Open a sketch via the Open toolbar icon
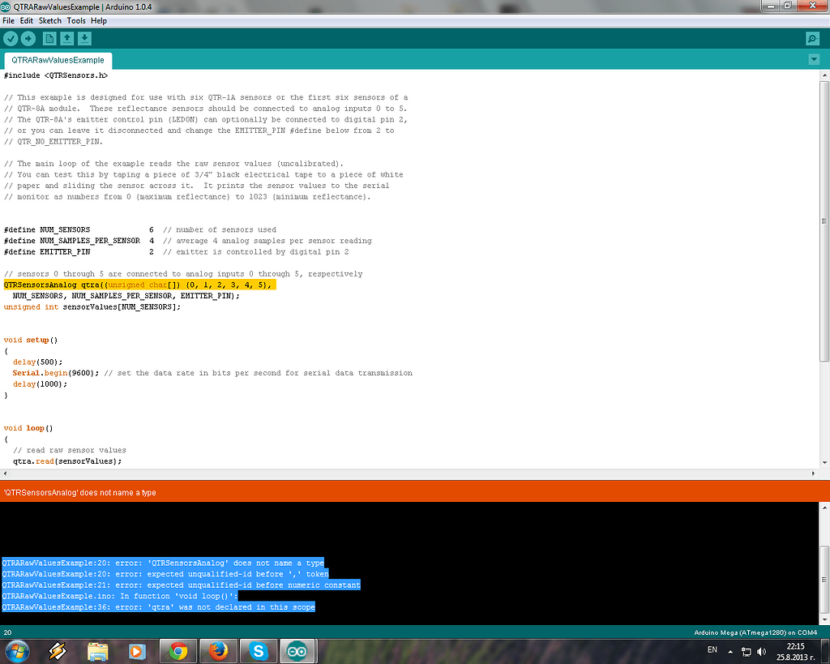This screenshot has height=664, width=830. coord(67,38)
